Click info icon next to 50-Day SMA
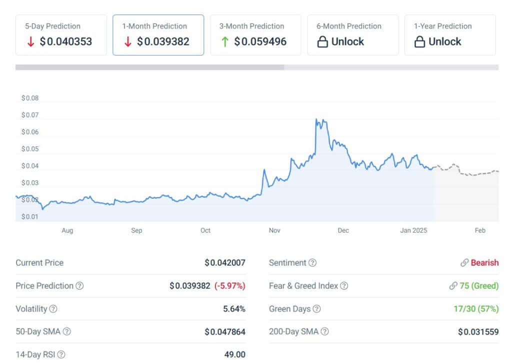The height and width of the screenshot is (364, 512). [66, 332]
